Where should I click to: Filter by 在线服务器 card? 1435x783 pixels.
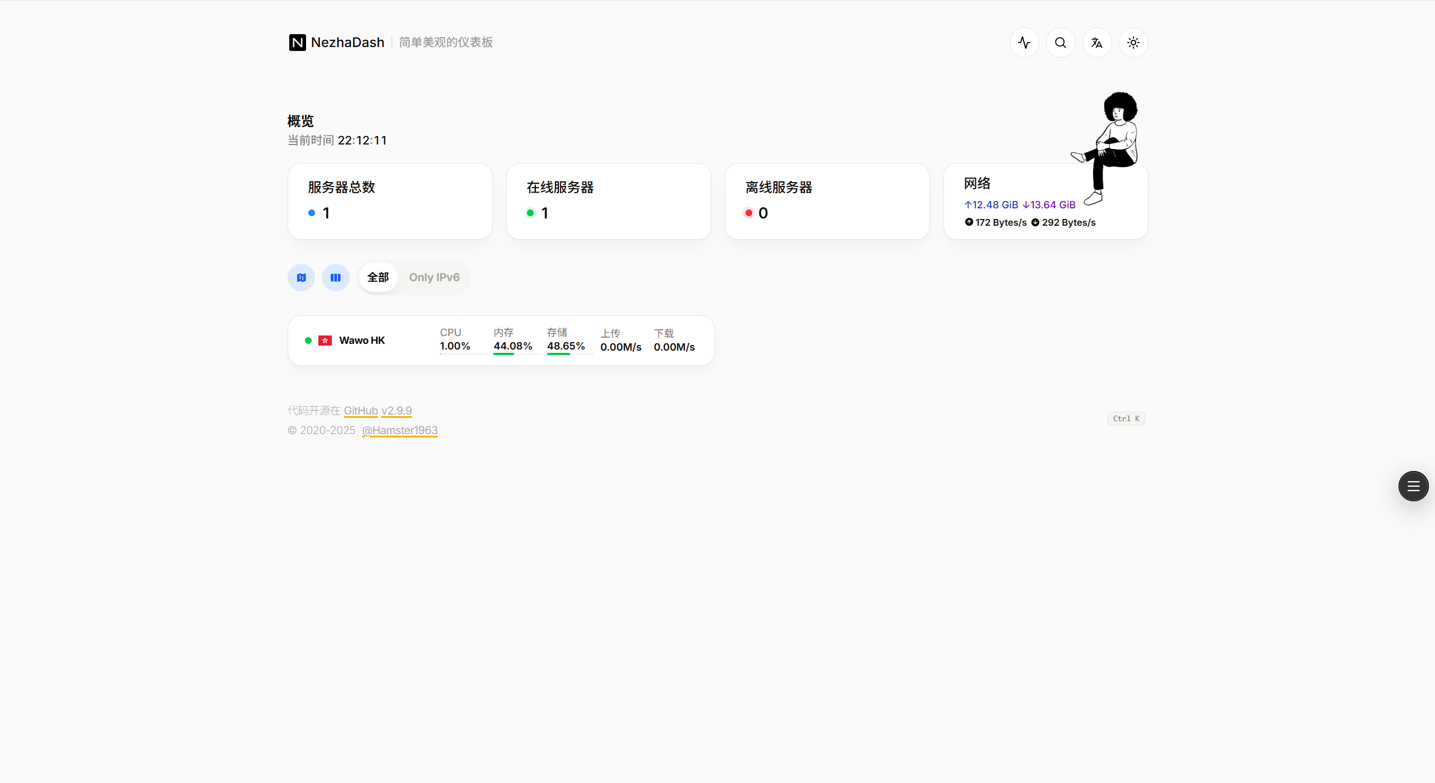pyautogui.click(x=608, y=201)
